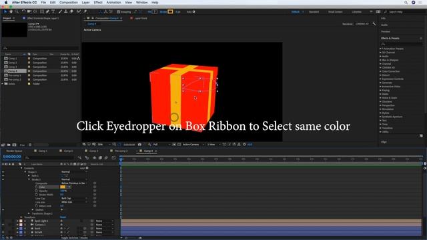Screen dimensions: 427x240
Task: Select the Standard workspace
Action: pos(314,12)
